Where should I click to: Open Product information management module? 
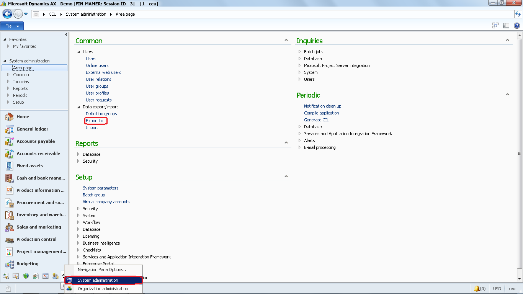point(34,190)
